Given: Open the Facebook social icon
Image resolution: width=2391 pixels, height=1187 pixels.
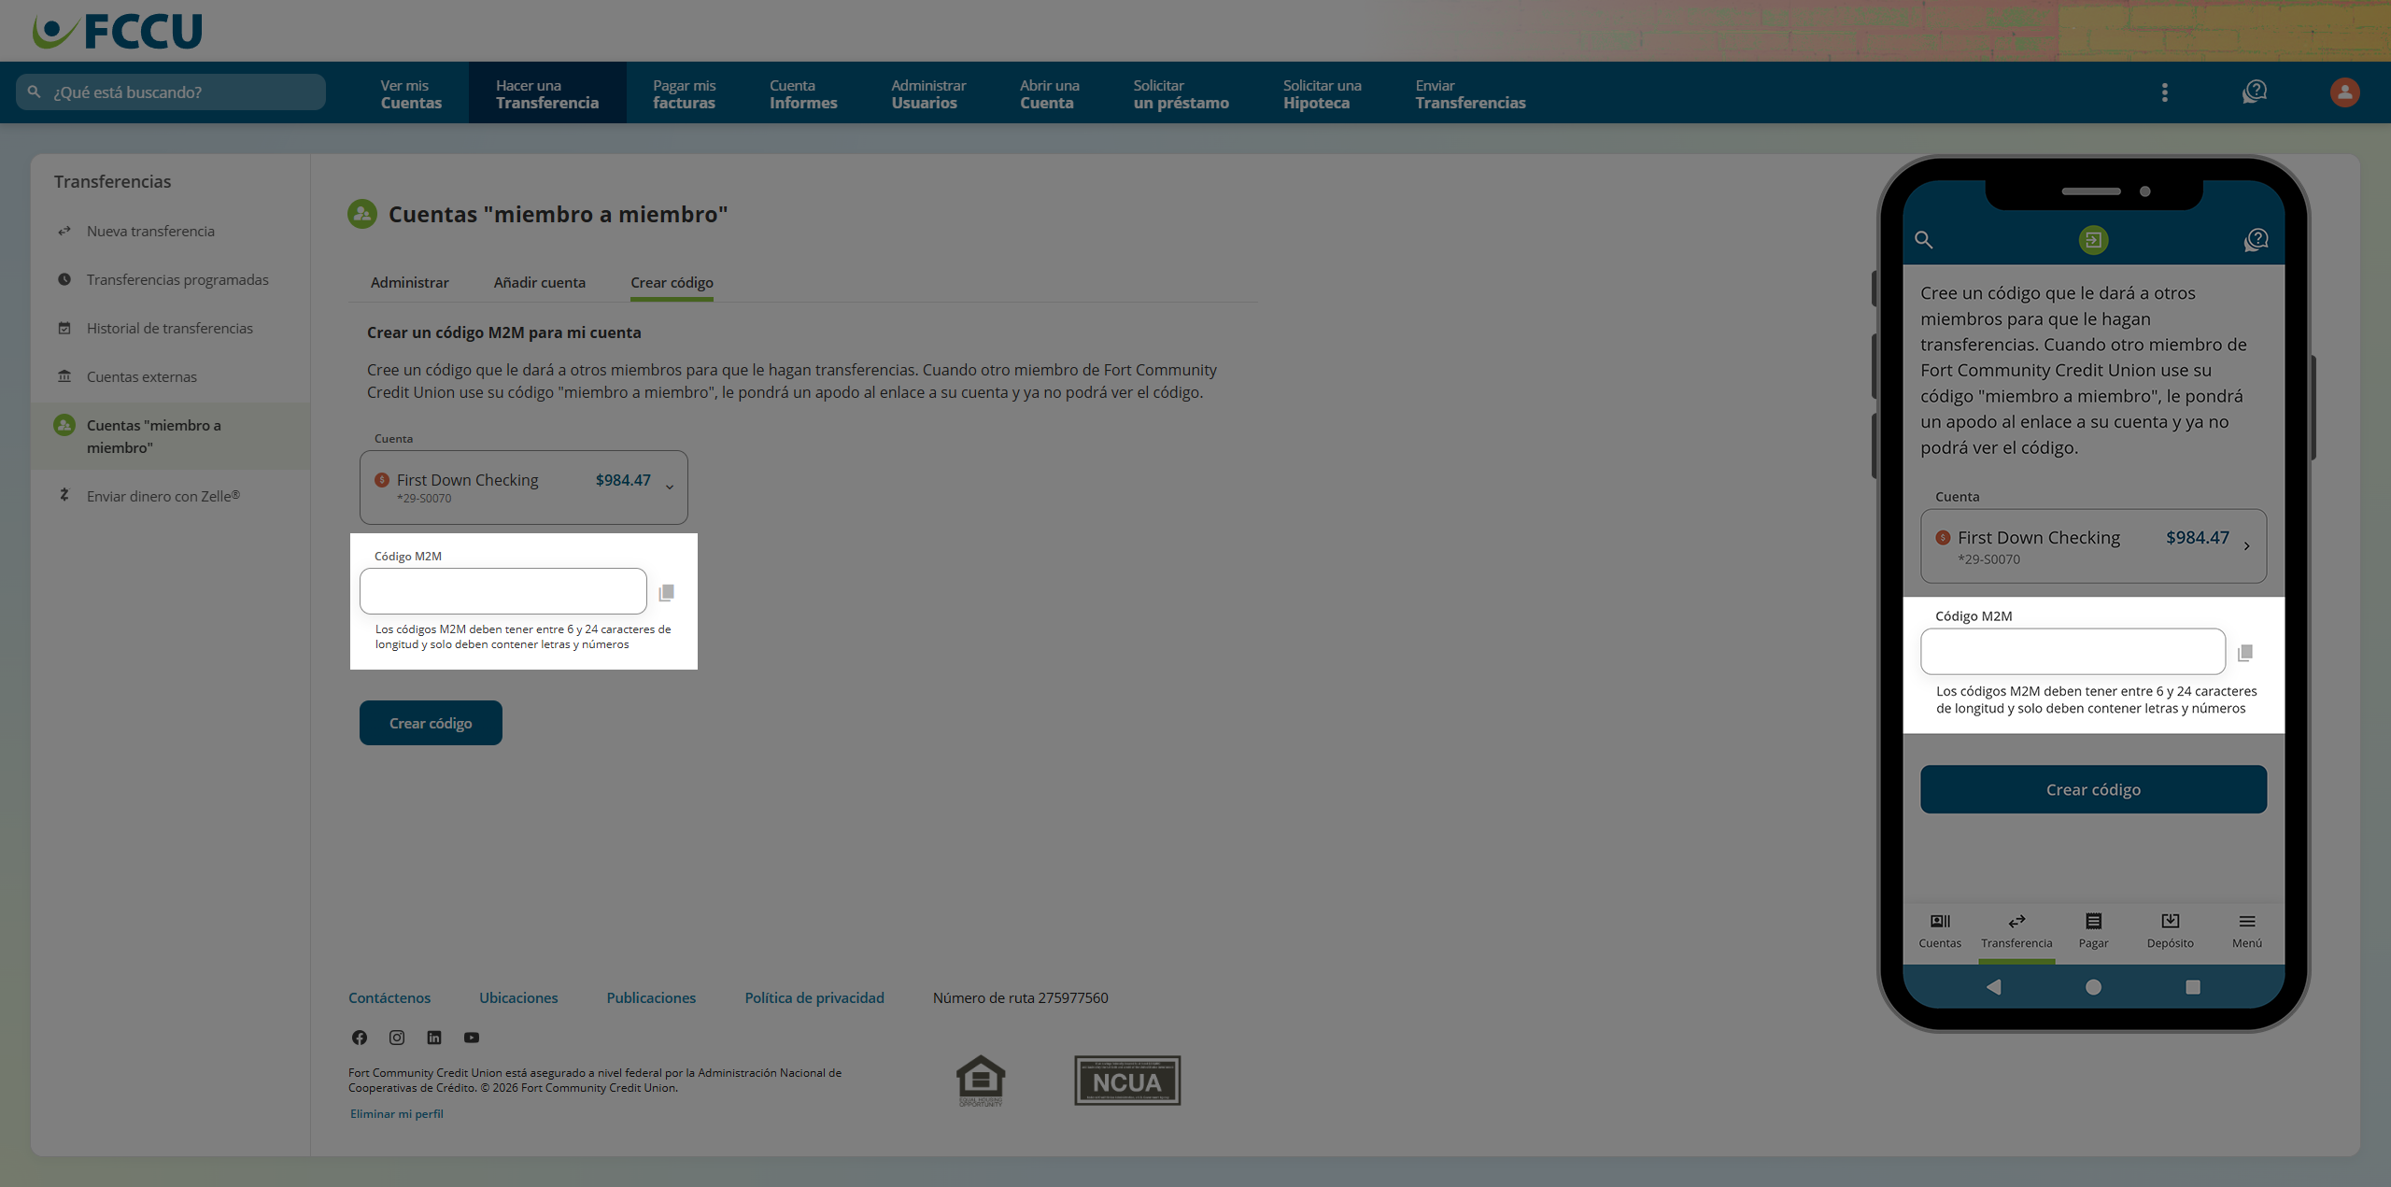Looking at the screenshot, I should point(360,1037).
